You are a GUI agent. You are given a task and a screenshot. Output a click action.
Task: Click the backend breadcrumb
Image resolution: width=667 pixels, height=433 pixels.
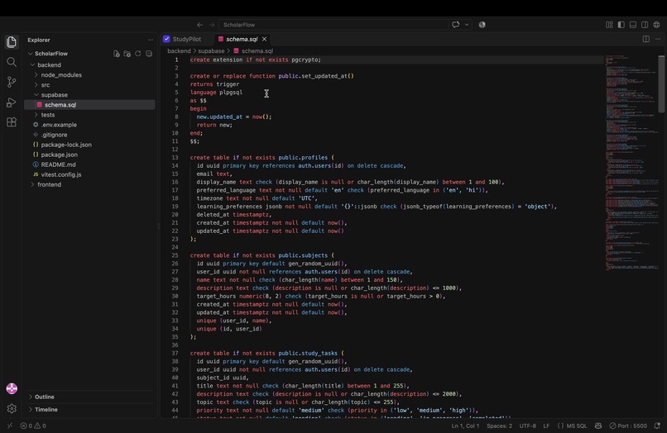(x=179, y=51)
